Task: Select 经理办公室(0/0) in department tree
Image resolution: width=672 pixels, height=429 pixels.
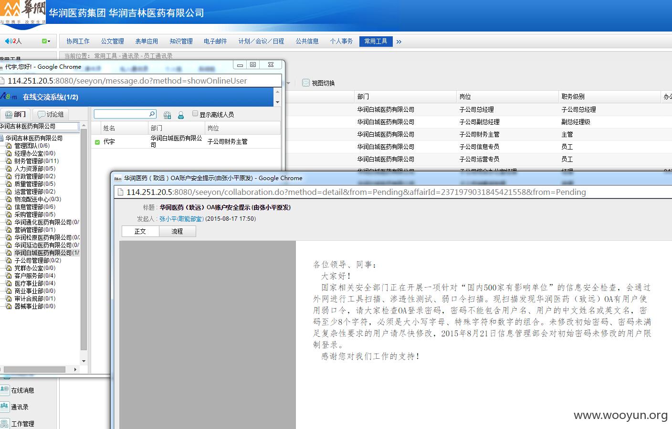Action: click(x=34, y=153)
